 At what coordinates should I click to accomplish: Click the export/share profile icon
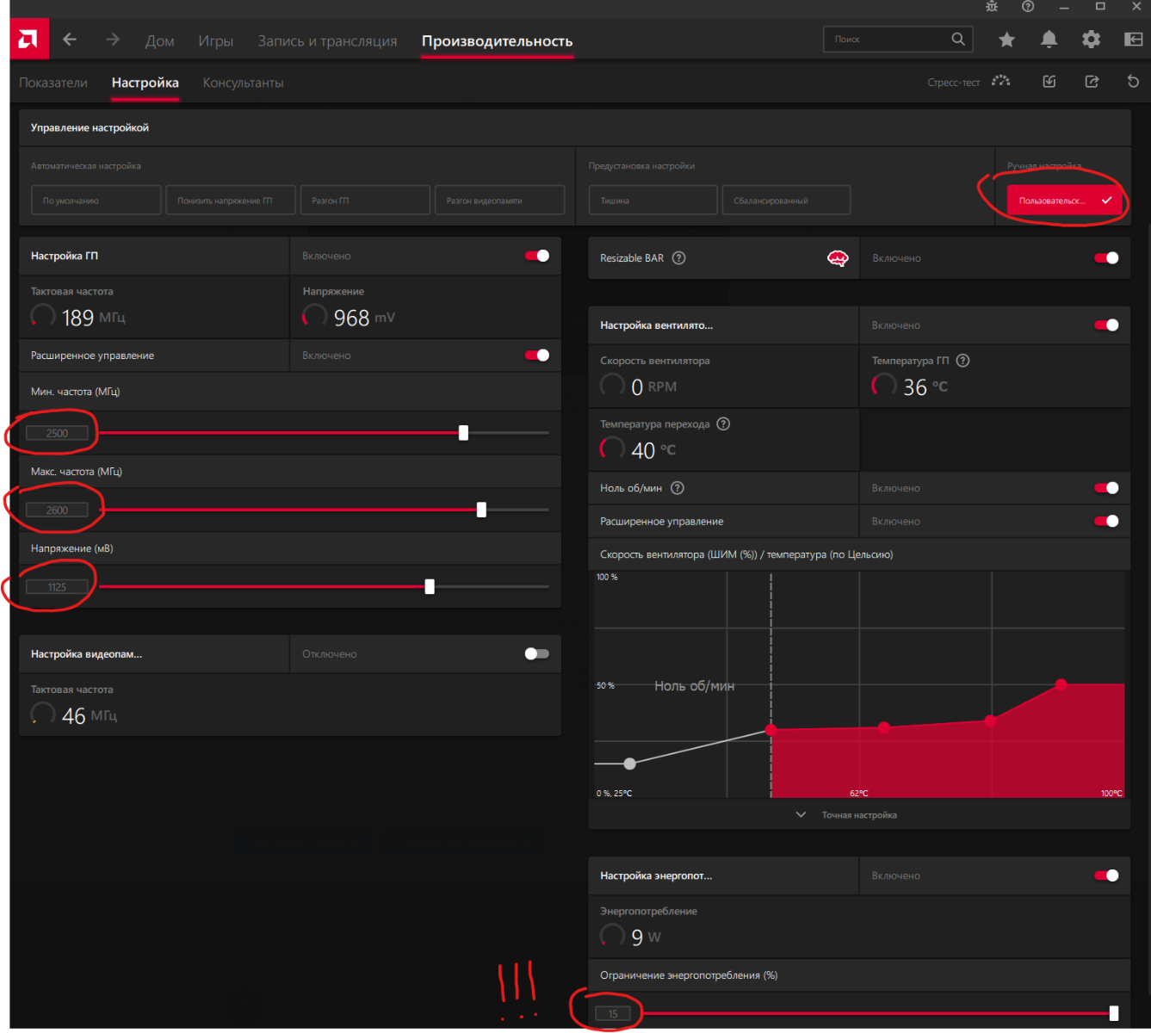(1092, 82)
